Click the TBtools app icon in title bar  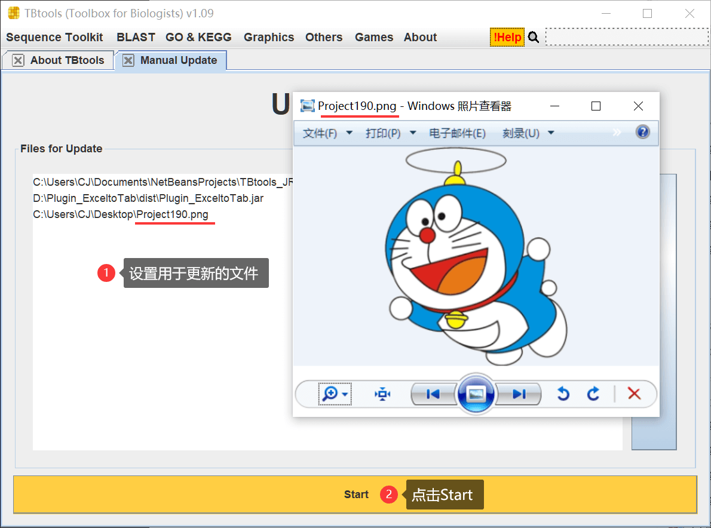pyautogui.click(x=14, y=13)
